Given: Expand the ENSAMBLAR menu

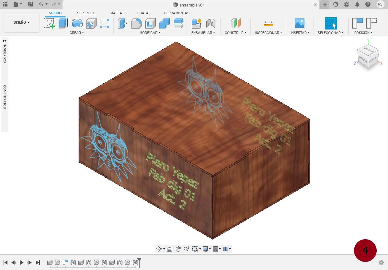Looking at the screenshot, I should point(203,33).
